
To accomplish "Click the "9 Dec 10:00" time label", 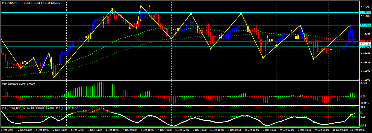I will coord(305,131).
